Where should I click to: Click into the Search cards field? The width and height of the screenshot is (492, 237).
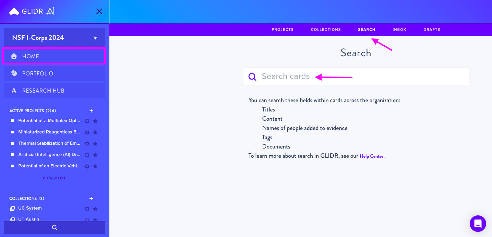tap(356, 76)
